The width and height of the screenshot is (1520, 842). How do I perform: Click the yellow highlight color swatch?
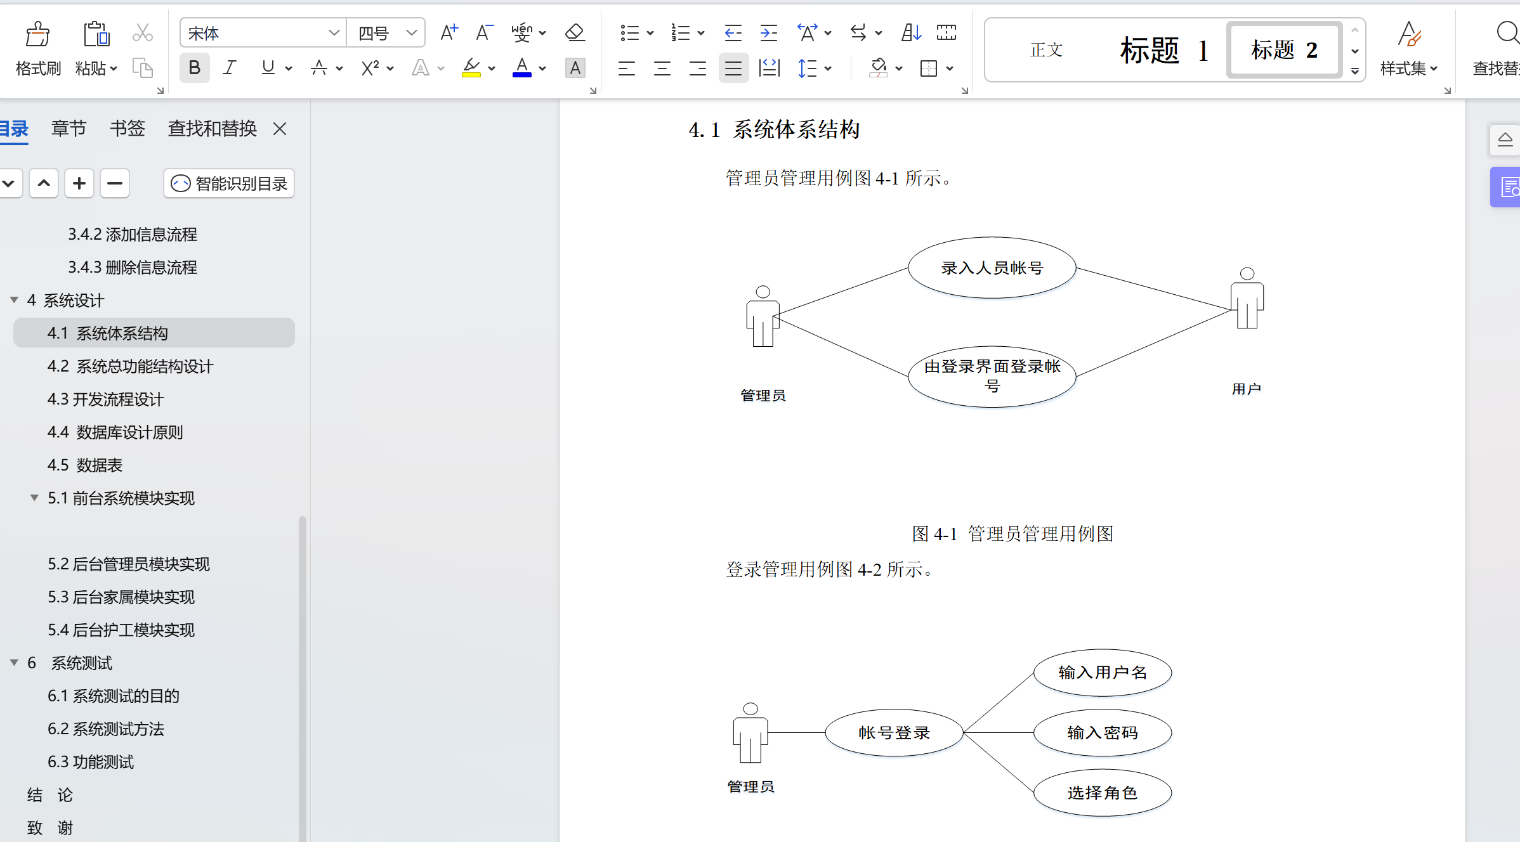point(471,74)
